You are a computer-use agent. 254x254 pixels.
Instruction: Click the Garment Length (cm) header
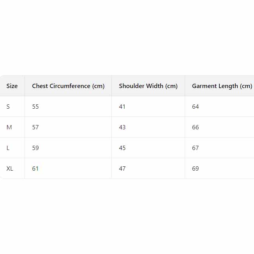[222, 86]
